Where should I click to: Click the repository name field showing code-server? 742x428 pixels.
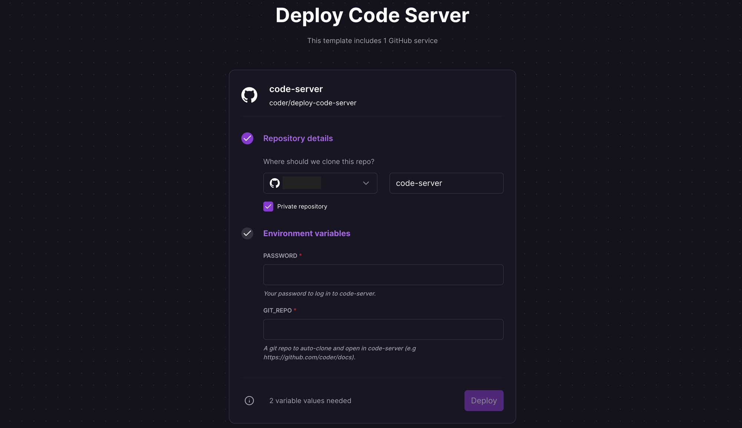(446, 183)
